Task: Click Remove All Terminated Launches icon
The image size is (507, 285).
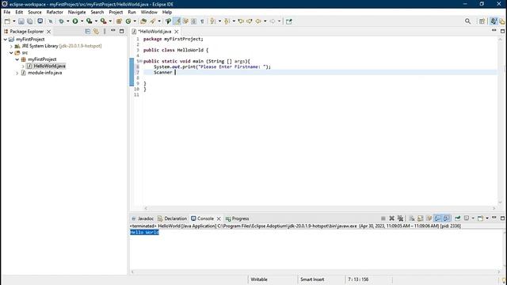Action: coord(400,218)
